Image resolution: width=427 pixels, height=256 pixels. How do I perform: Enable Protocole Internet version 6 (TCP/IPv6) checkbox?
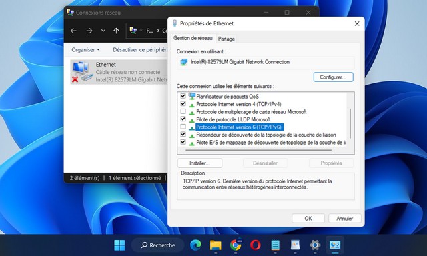tap(183, 127)
